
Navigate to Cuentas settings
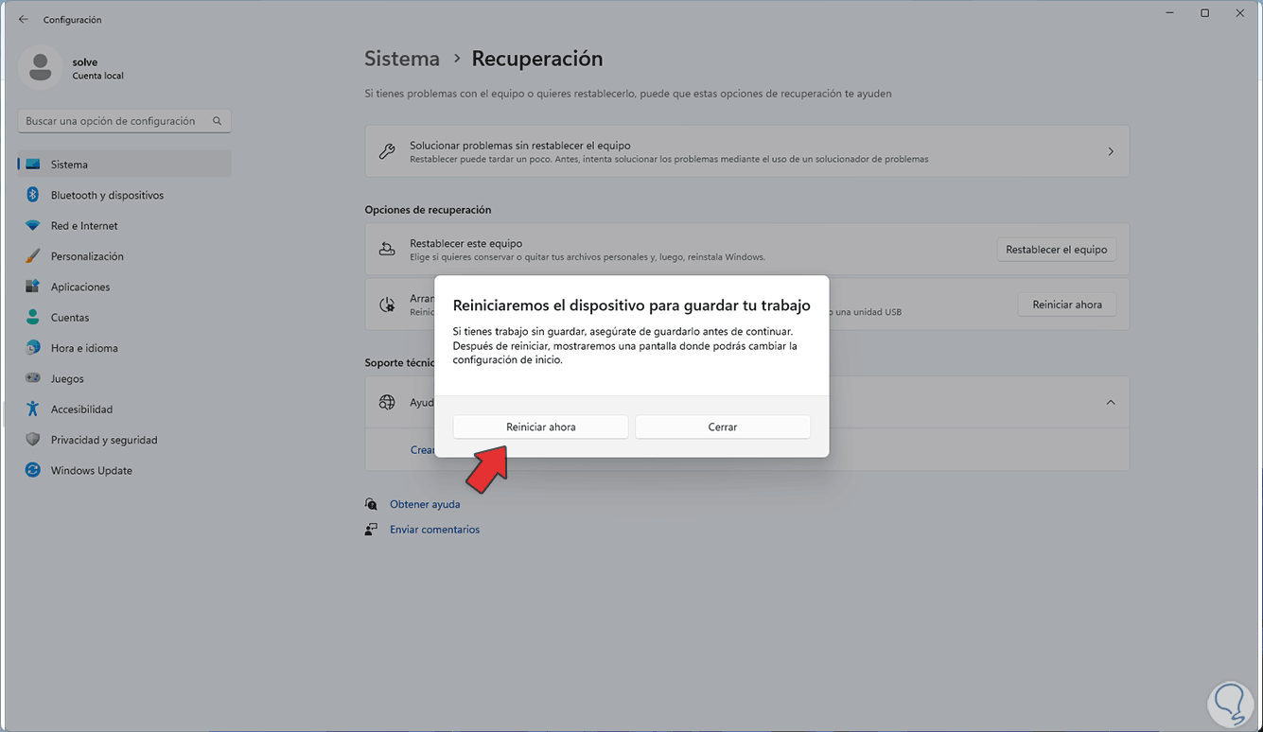124,318
